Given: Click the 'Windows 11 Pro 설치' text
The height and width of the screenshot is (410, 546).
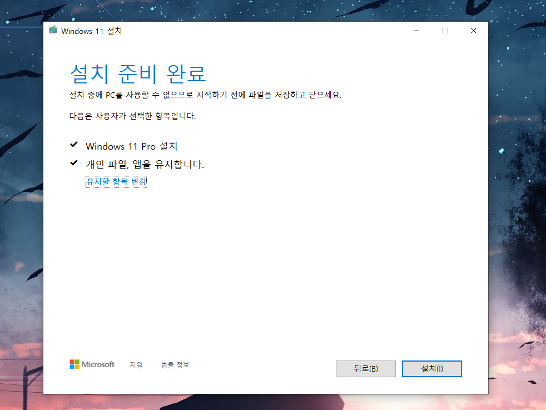Looking at the screenshot, I should (x=132, y=146).
